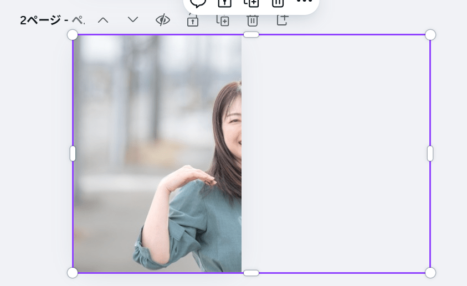Screen dimensions: 467x286
Task: Click the bottom-left corner resize handle
Action: pos(73,273)
